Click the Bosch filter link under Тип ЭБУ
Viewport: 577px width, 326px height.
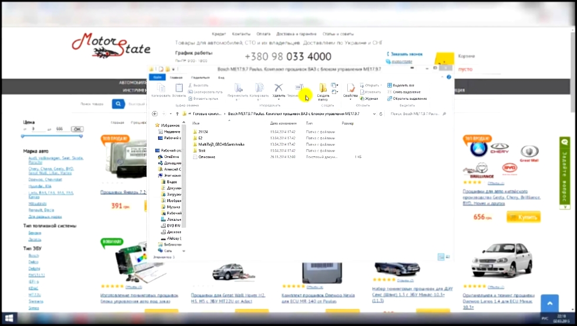pyautogui.click(x=33, y=256)
